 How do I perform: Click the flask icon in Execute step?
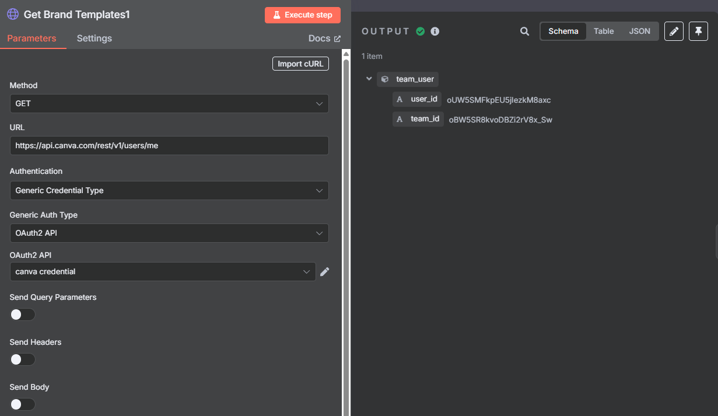click(x=277, y=15)
